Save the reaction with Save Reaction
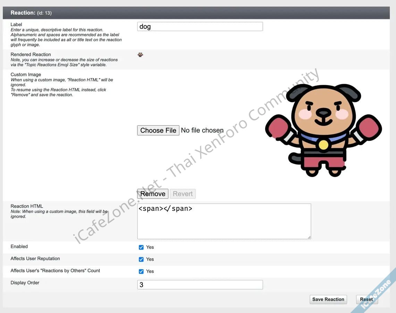 point(328,299)
